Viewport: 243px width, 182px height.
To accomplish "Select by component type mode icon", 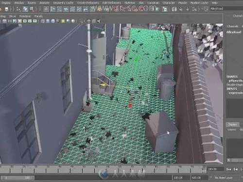I will 32,9.
